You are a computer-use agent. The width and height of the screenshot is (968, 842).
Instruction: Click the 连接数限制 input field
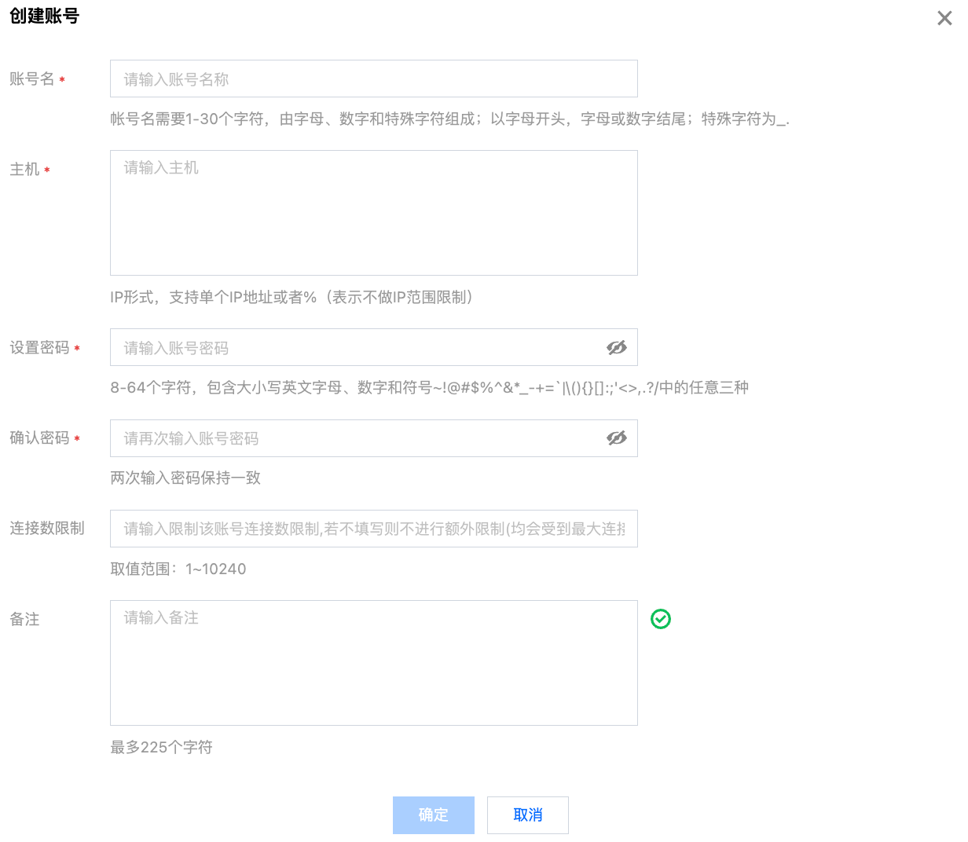pyautogui.click(x=373, y=529)
